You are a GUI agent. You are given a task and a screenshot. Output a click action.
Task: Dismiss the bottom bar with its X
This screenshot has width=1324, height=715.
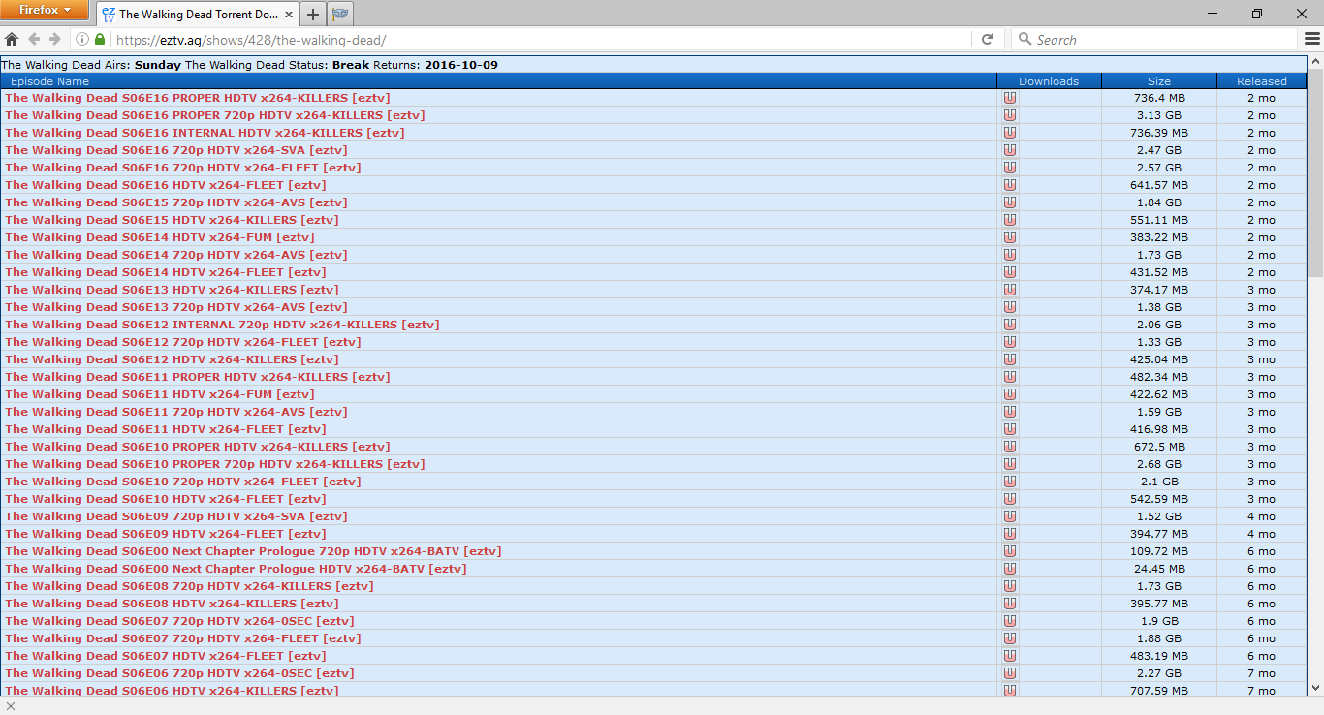(11, 706)
